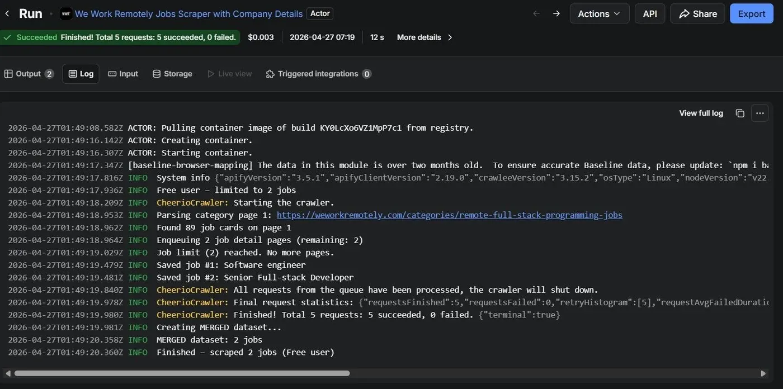Click the $0.003 cost value
Viewport: 783px width, 389px height.
[261, 37]
